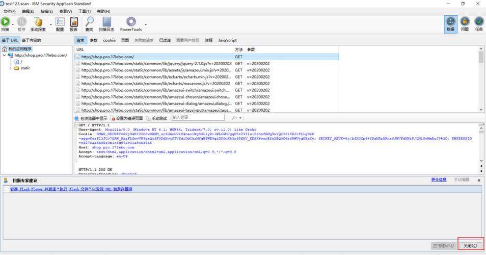Click the 输入短语 search field
The width and height of the screenshot is (486, 255).
coord(198,118)
